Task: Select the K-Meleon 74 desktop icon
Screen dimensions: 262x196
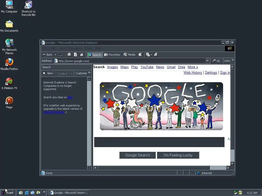Action: point(9,83)
